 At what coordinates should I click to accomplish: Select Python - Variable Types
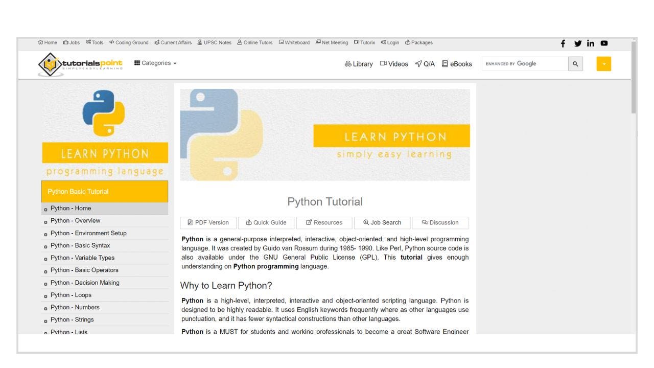(x=105, y=258)
